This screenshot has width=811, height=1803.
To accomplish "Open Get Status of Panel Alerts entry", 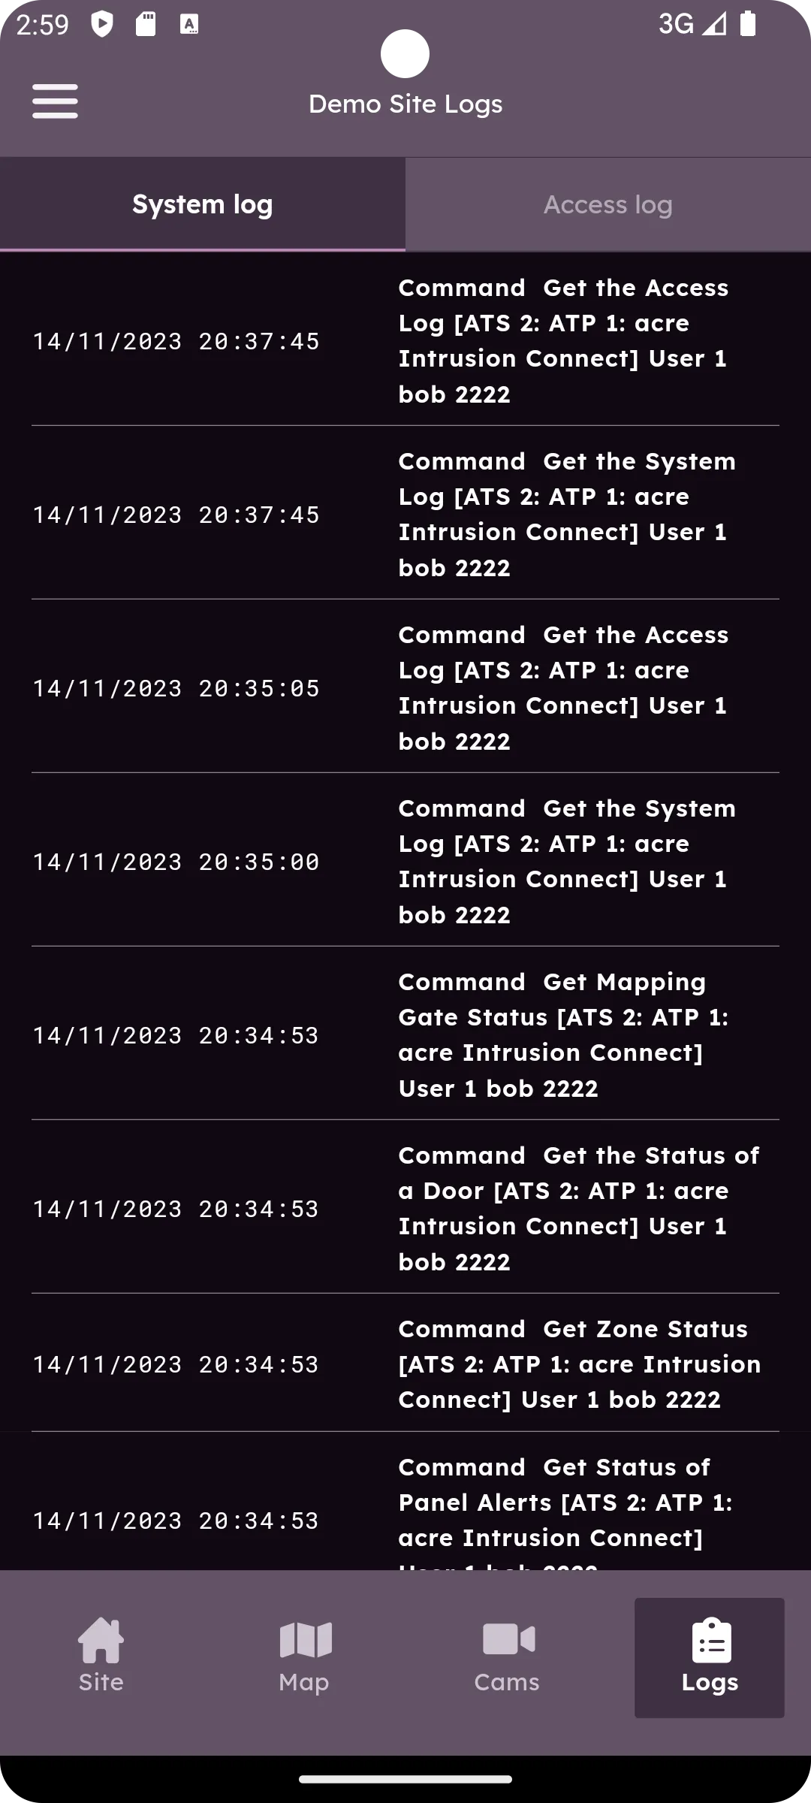I will [x=405, y=1502].
